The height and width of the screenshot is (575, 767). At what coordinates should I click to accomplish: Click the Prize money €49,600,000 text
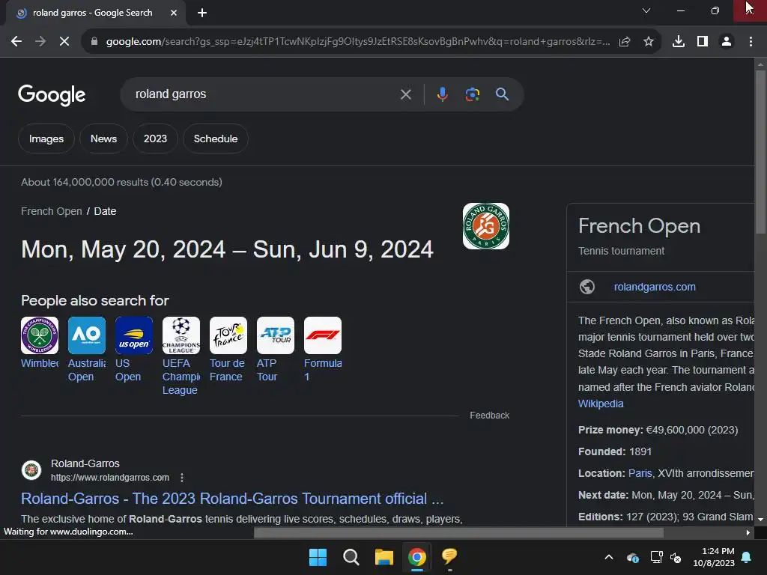click(x=658, y=431)
